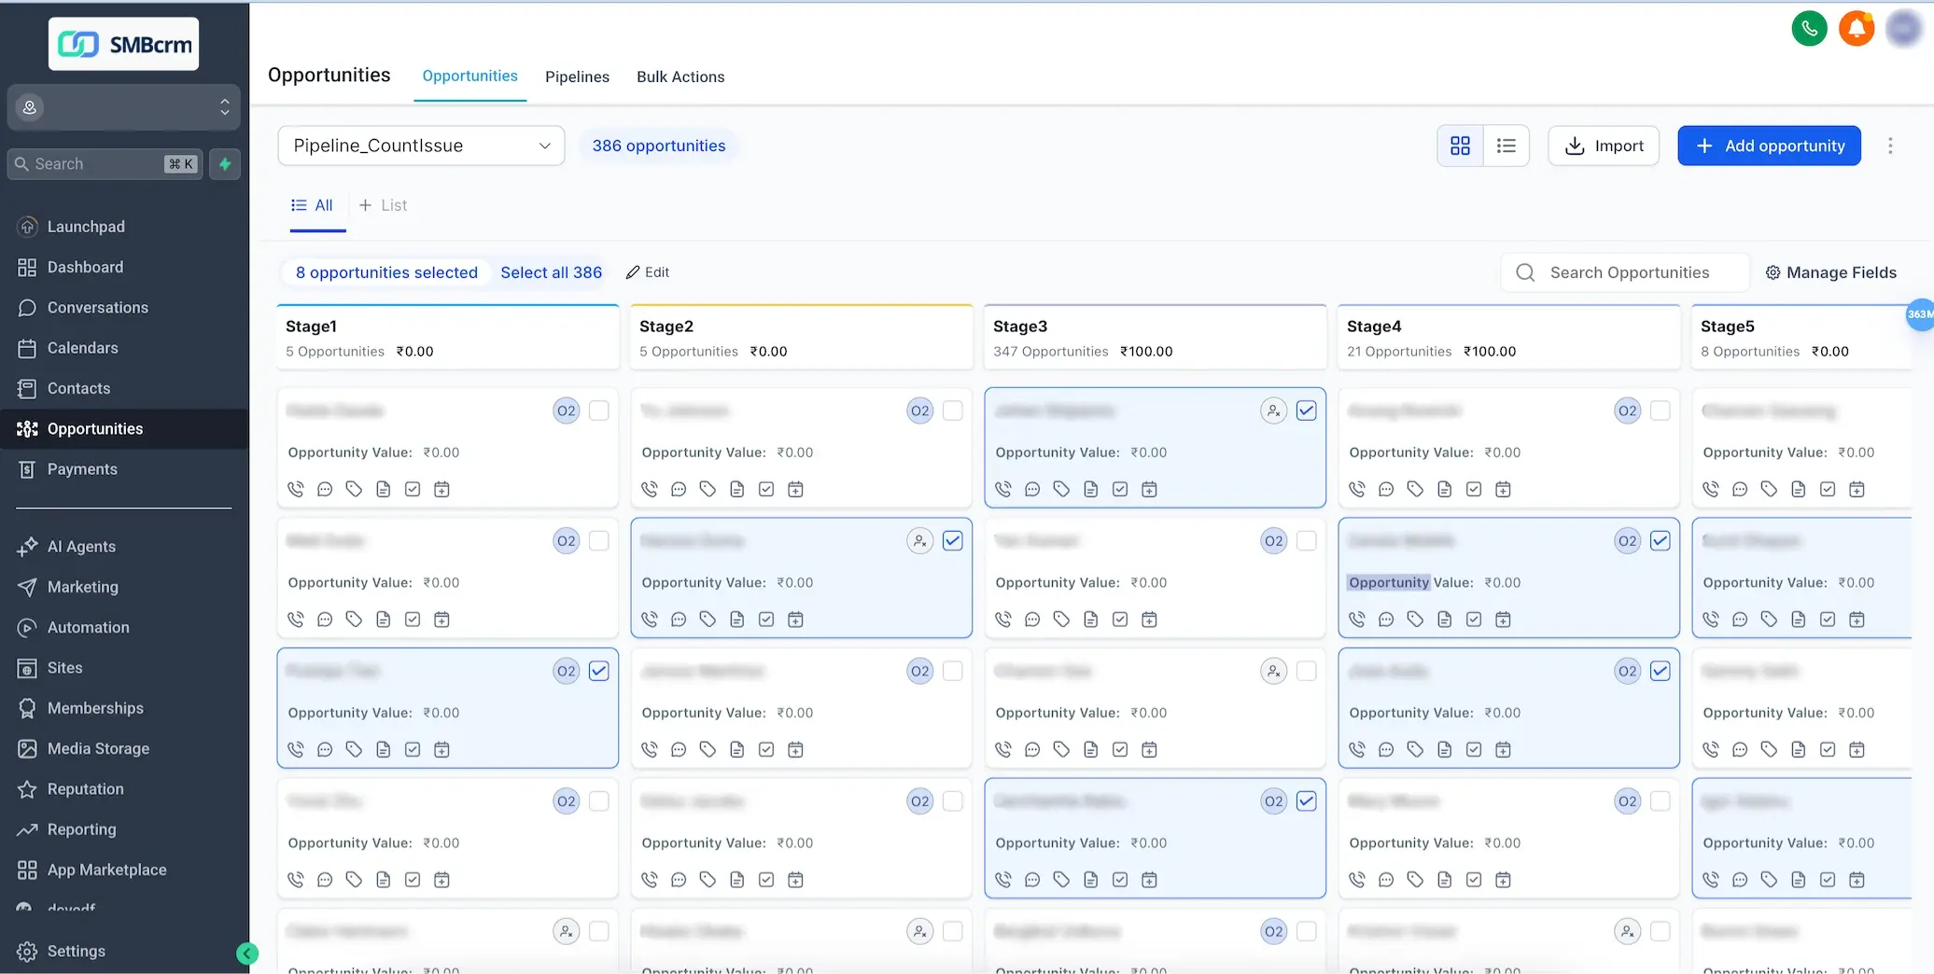Click Select all 386 link
This screenshot has width=1934, height=974.
[551, 272]
